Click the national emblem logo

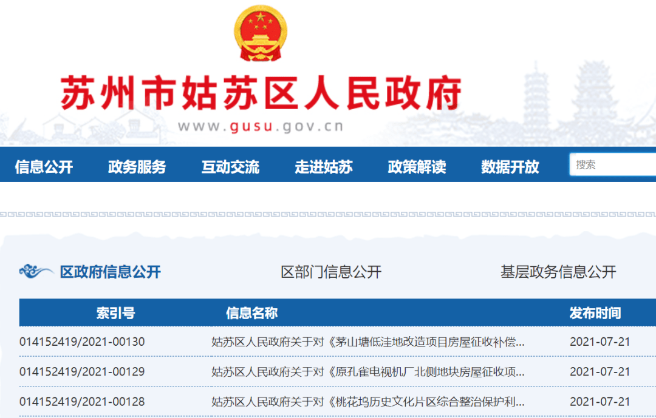pyautogui.click(x=261, y=33)
